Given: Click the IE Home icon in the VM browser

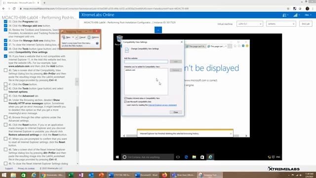Looking at the screenshot, I should point(235,46).
